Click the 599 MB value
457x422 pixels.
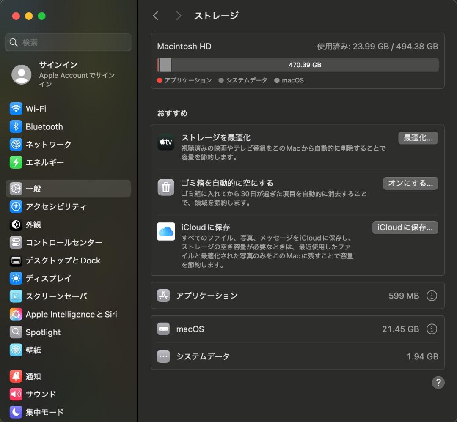coord(404,296)
